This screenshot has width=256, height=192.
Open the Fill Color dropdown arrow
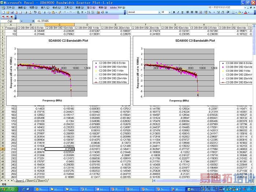(242, 12)
